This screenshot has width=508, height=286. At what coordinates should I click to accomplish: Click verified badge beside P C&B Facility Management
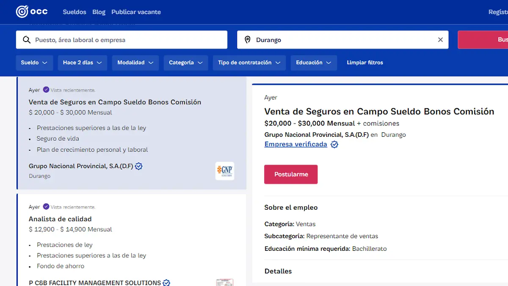166,283
